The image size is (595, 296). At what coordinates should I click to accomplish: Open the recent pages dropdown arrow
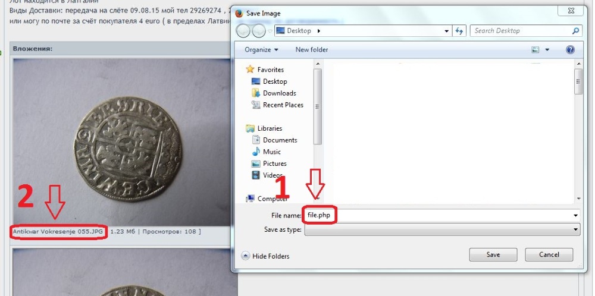point(270,31)
